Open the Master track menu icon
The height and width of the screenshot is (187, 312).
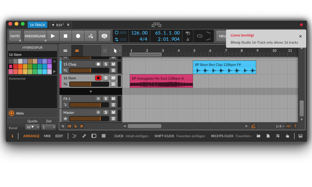(x=113, y=119)
